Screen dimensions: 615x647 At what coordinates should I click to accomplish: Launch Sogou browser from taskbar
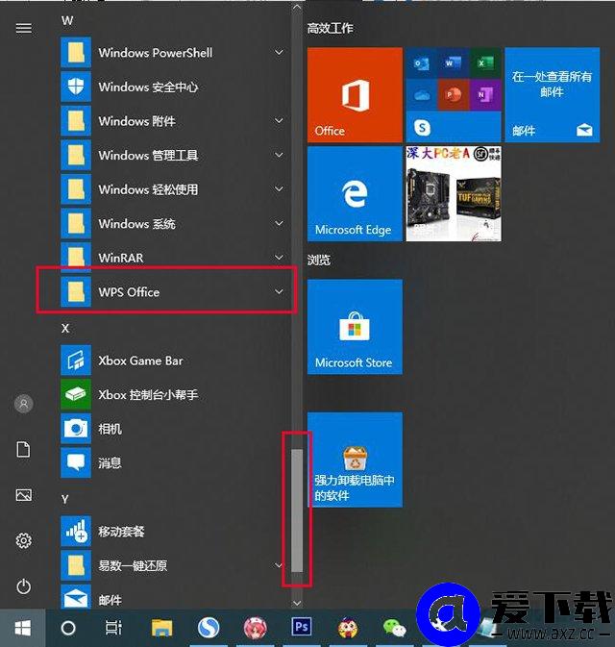click(209, 629)
